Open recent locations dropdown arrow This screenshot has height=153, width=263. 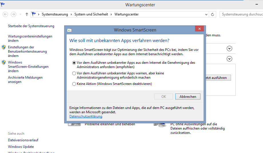click(x=20, y=15)
